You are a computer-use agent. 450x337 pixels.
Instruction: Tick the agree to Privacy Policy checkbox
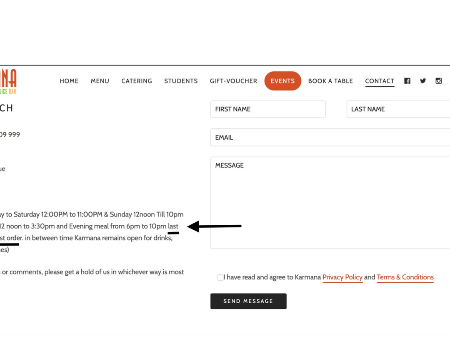pyautogui.click(x=220, y=278)
